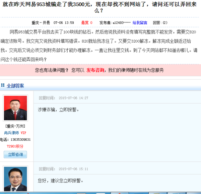Click the 重庆－开县 location text
Viewport: 201px width, 194px height.
(41, 23)
